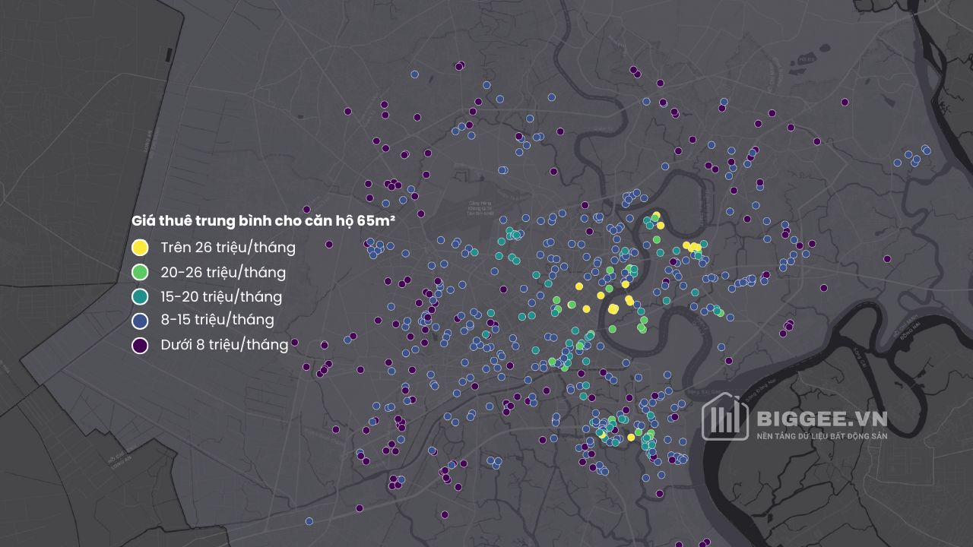This screenshot has height=547, width=973.
Task: Click a yellow price marker in the city center
Action: 612,308
